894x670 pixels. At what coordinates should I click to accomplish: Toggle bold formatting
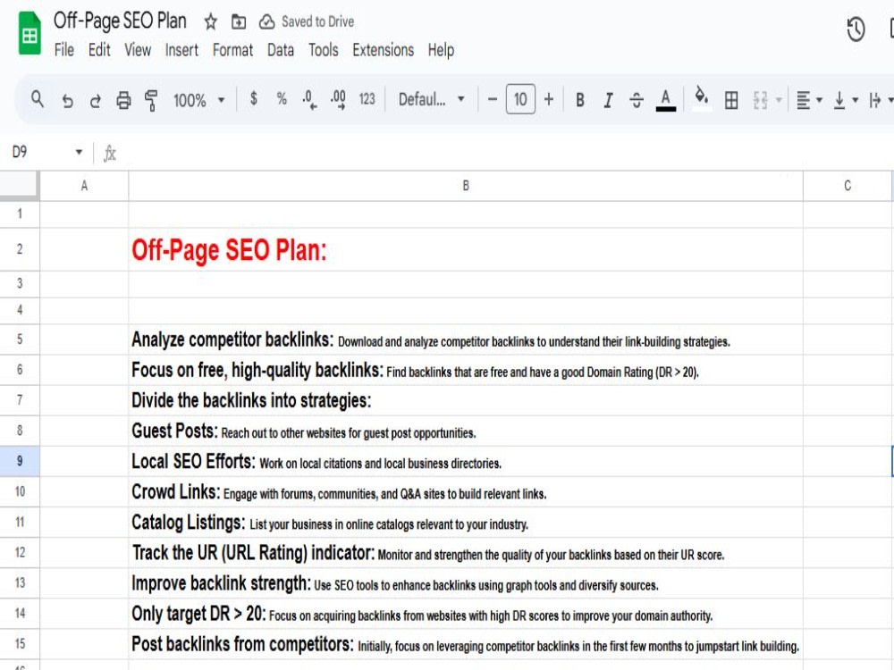click(x=580, y=100)
